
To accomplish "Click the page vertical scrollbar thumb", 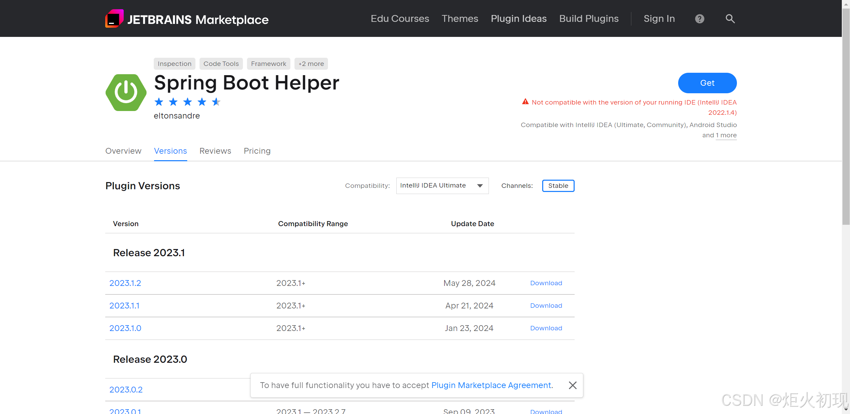I will (846, 116).
